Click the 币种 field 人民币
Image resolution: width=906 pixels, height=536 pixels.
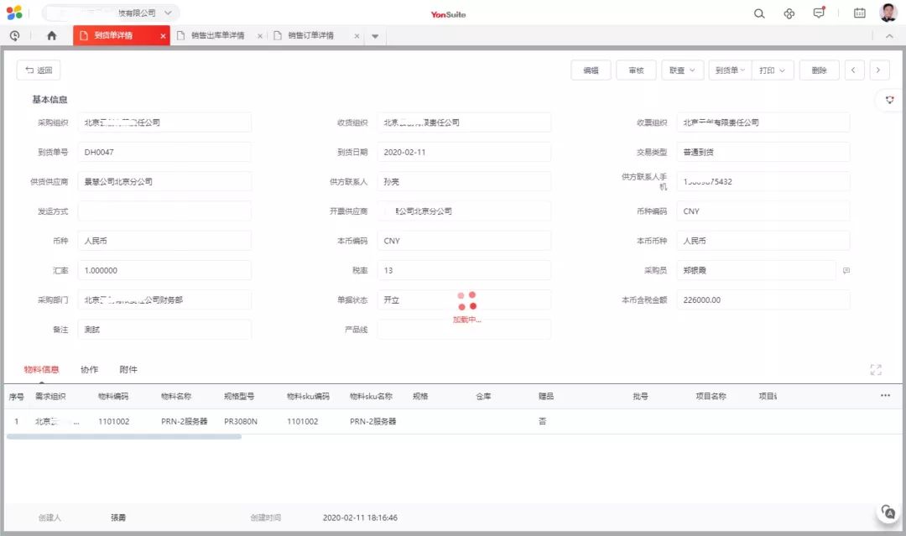[x=164, y=241]
